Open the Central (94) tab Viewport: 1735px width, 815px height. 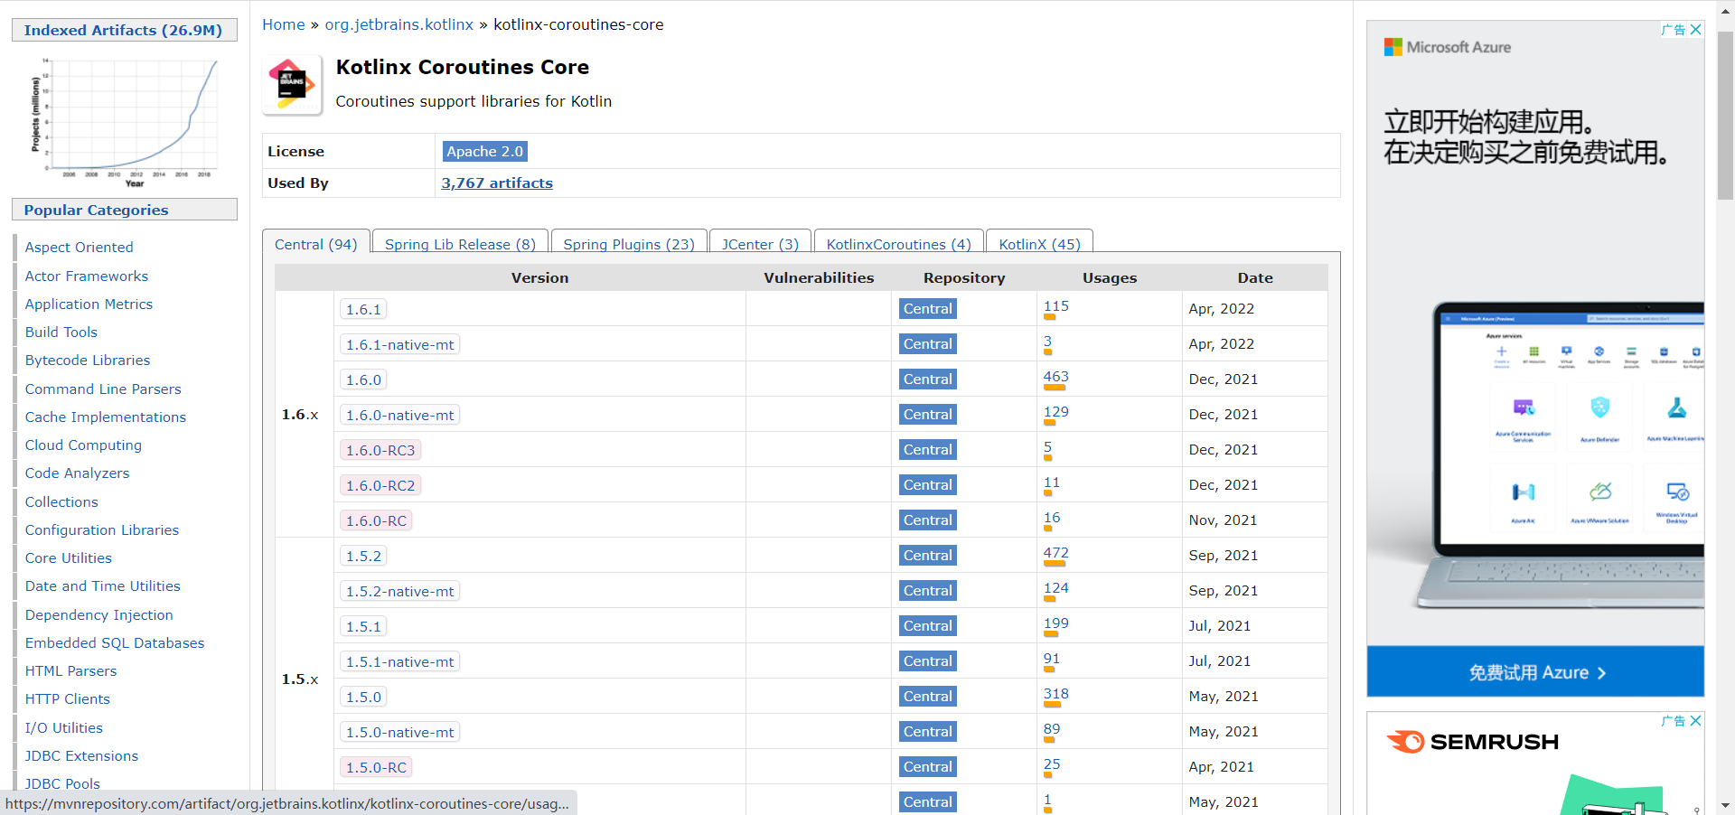coord(316,245)
